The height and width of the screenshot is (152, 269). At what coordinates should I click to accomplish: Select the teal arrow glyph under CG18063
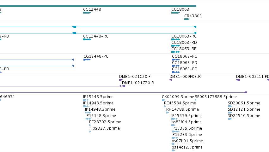pos(176,13)
